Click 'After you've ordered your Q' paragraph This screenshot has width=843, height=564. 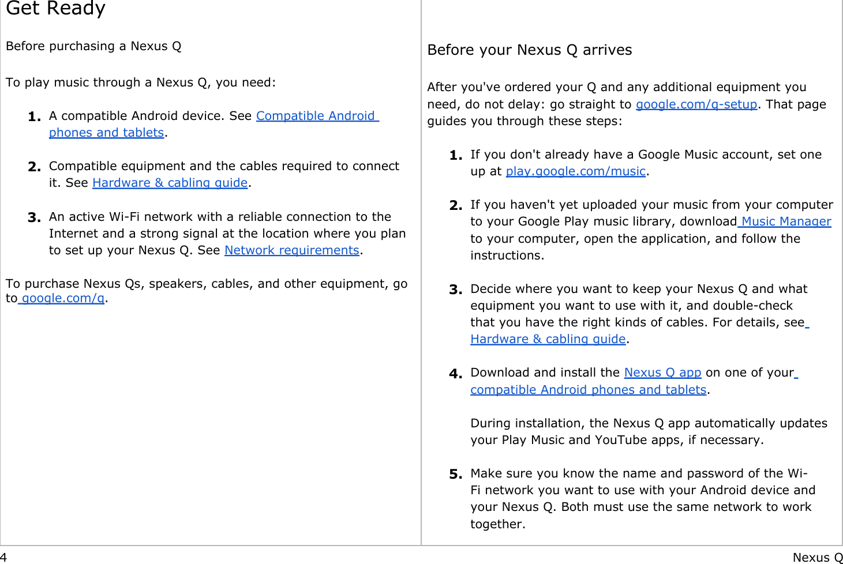click(x=627, y=104)
